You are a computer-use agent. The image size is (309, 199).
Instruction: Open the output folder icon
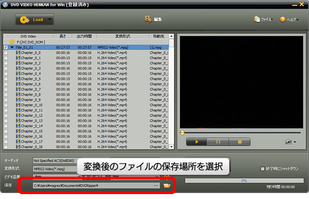coord(167,185)
